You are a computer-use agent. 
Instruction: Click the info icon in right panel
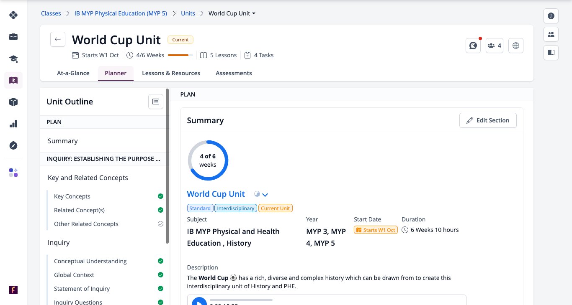coord(551,16)
